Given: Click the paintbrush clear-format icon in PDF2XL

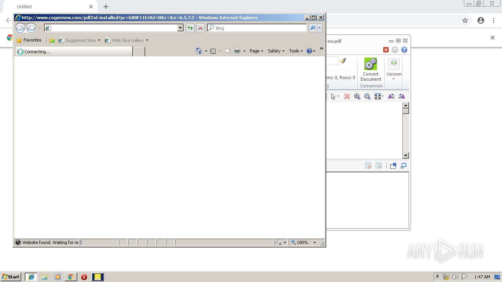Looking at the screenshot, I should [343, 61].
